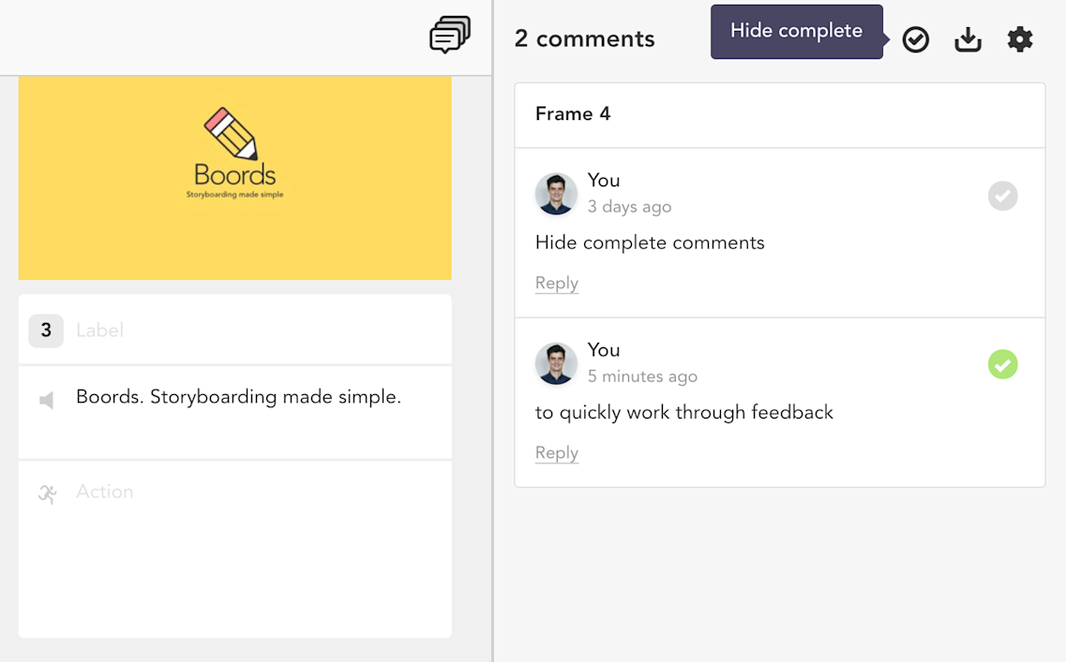
Task: Reply to the 'Hide complete comments' comment
Action: pos(556,283)
